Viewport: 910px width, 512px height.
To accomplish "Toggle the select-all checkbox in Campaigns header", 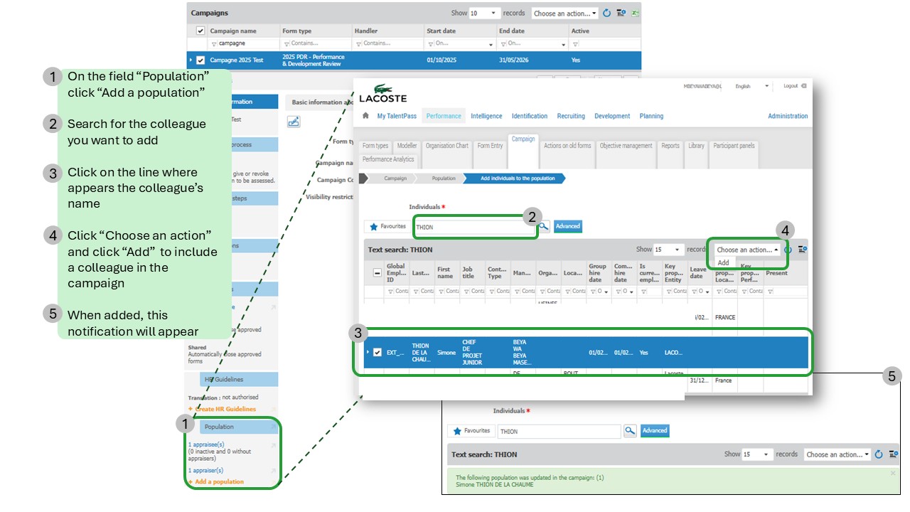I will 200,31.
